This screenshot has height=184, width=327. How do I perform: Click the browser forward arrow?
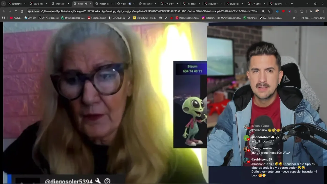click(x=10, y=11)
